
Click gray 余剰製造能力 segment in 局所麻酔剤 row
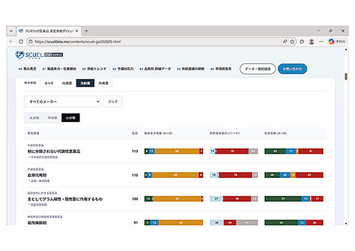[247, 223]
